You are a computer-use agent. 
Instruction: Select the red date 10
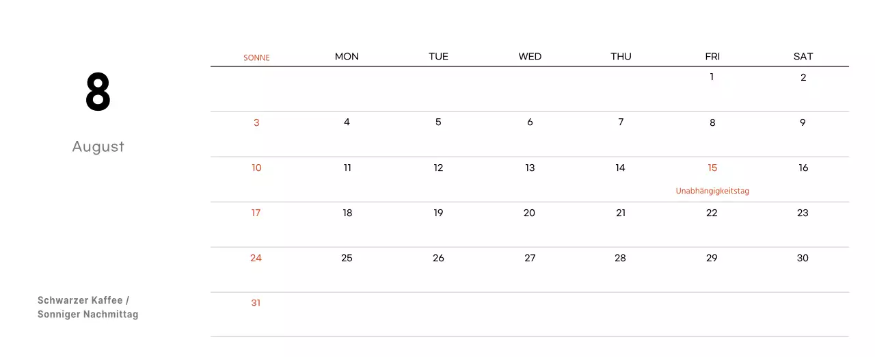pos(256,168)
